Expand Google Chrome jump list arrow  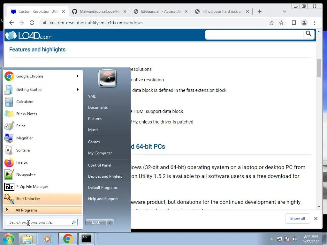[78, 76]
